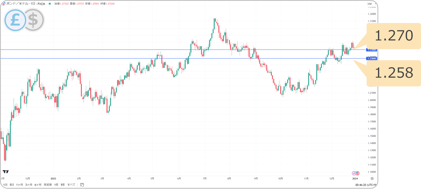The height and width of the screenshot is (189, 421).
Task: Click the 1.18000 price axis label
Action: click(371, 114)
